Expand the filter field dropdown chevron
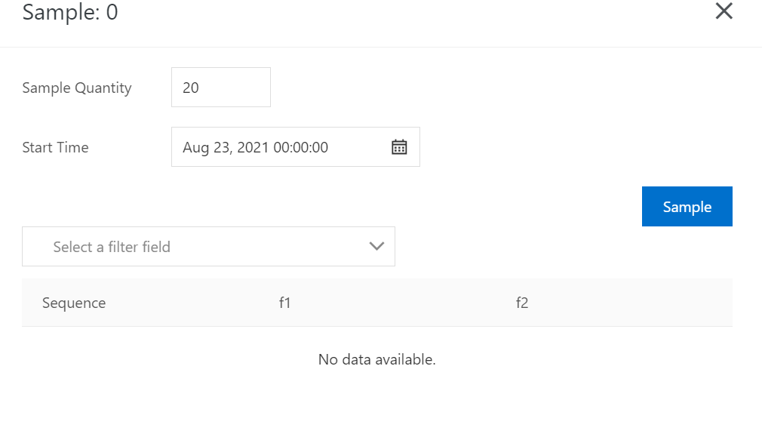This screenshot has height=440, width=762. [x=377, y=246]
